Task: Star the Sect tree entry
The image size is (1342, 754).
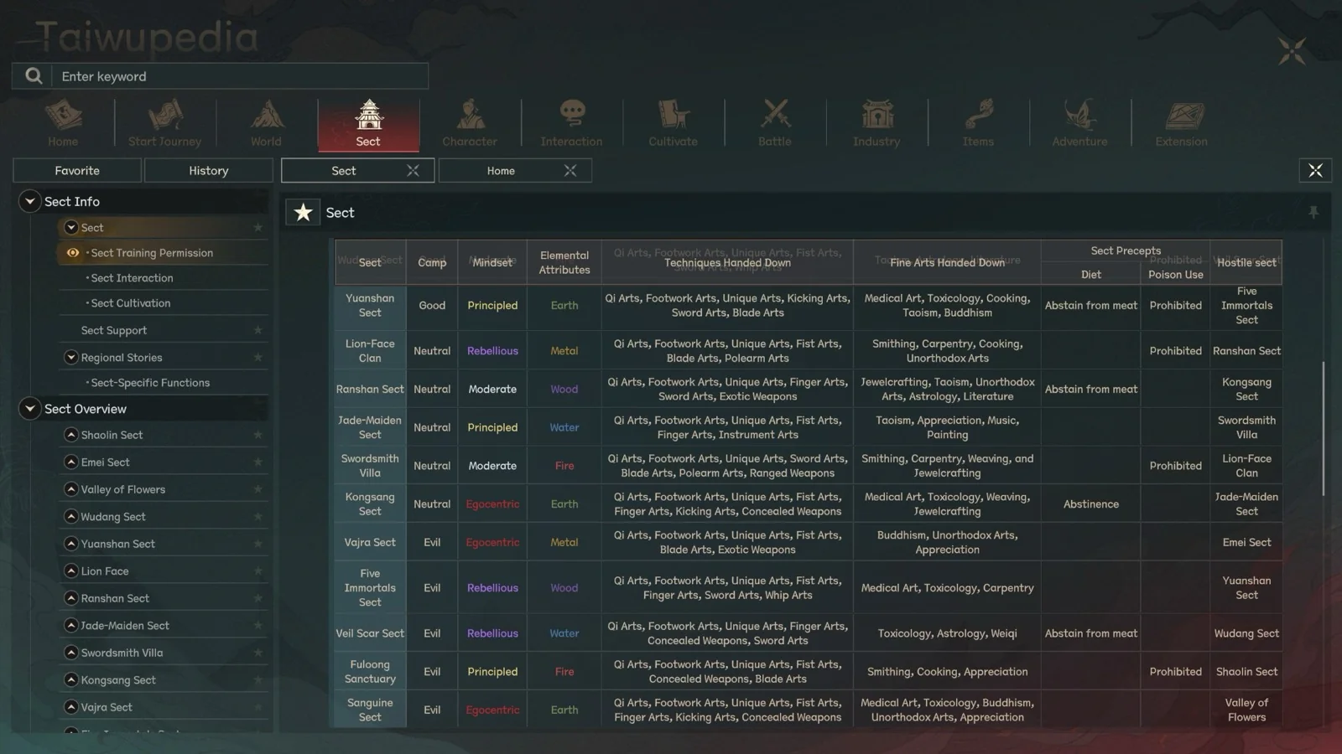Action: [x=258, y=227]
